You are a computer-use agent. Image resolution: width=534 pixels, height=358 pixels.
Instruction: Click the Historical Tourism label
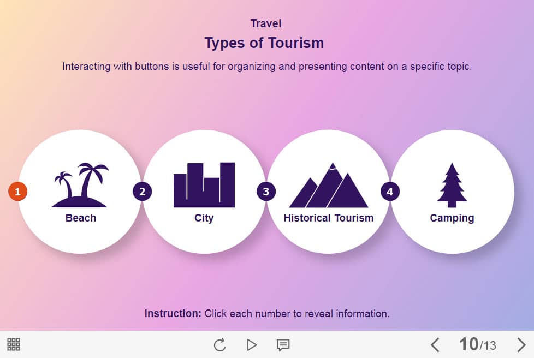328,218
